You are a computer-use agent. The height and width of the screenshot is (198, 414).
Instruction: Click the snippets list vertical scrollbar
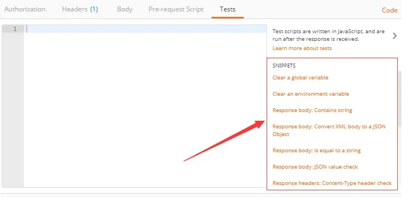click(x=399, y=99)
